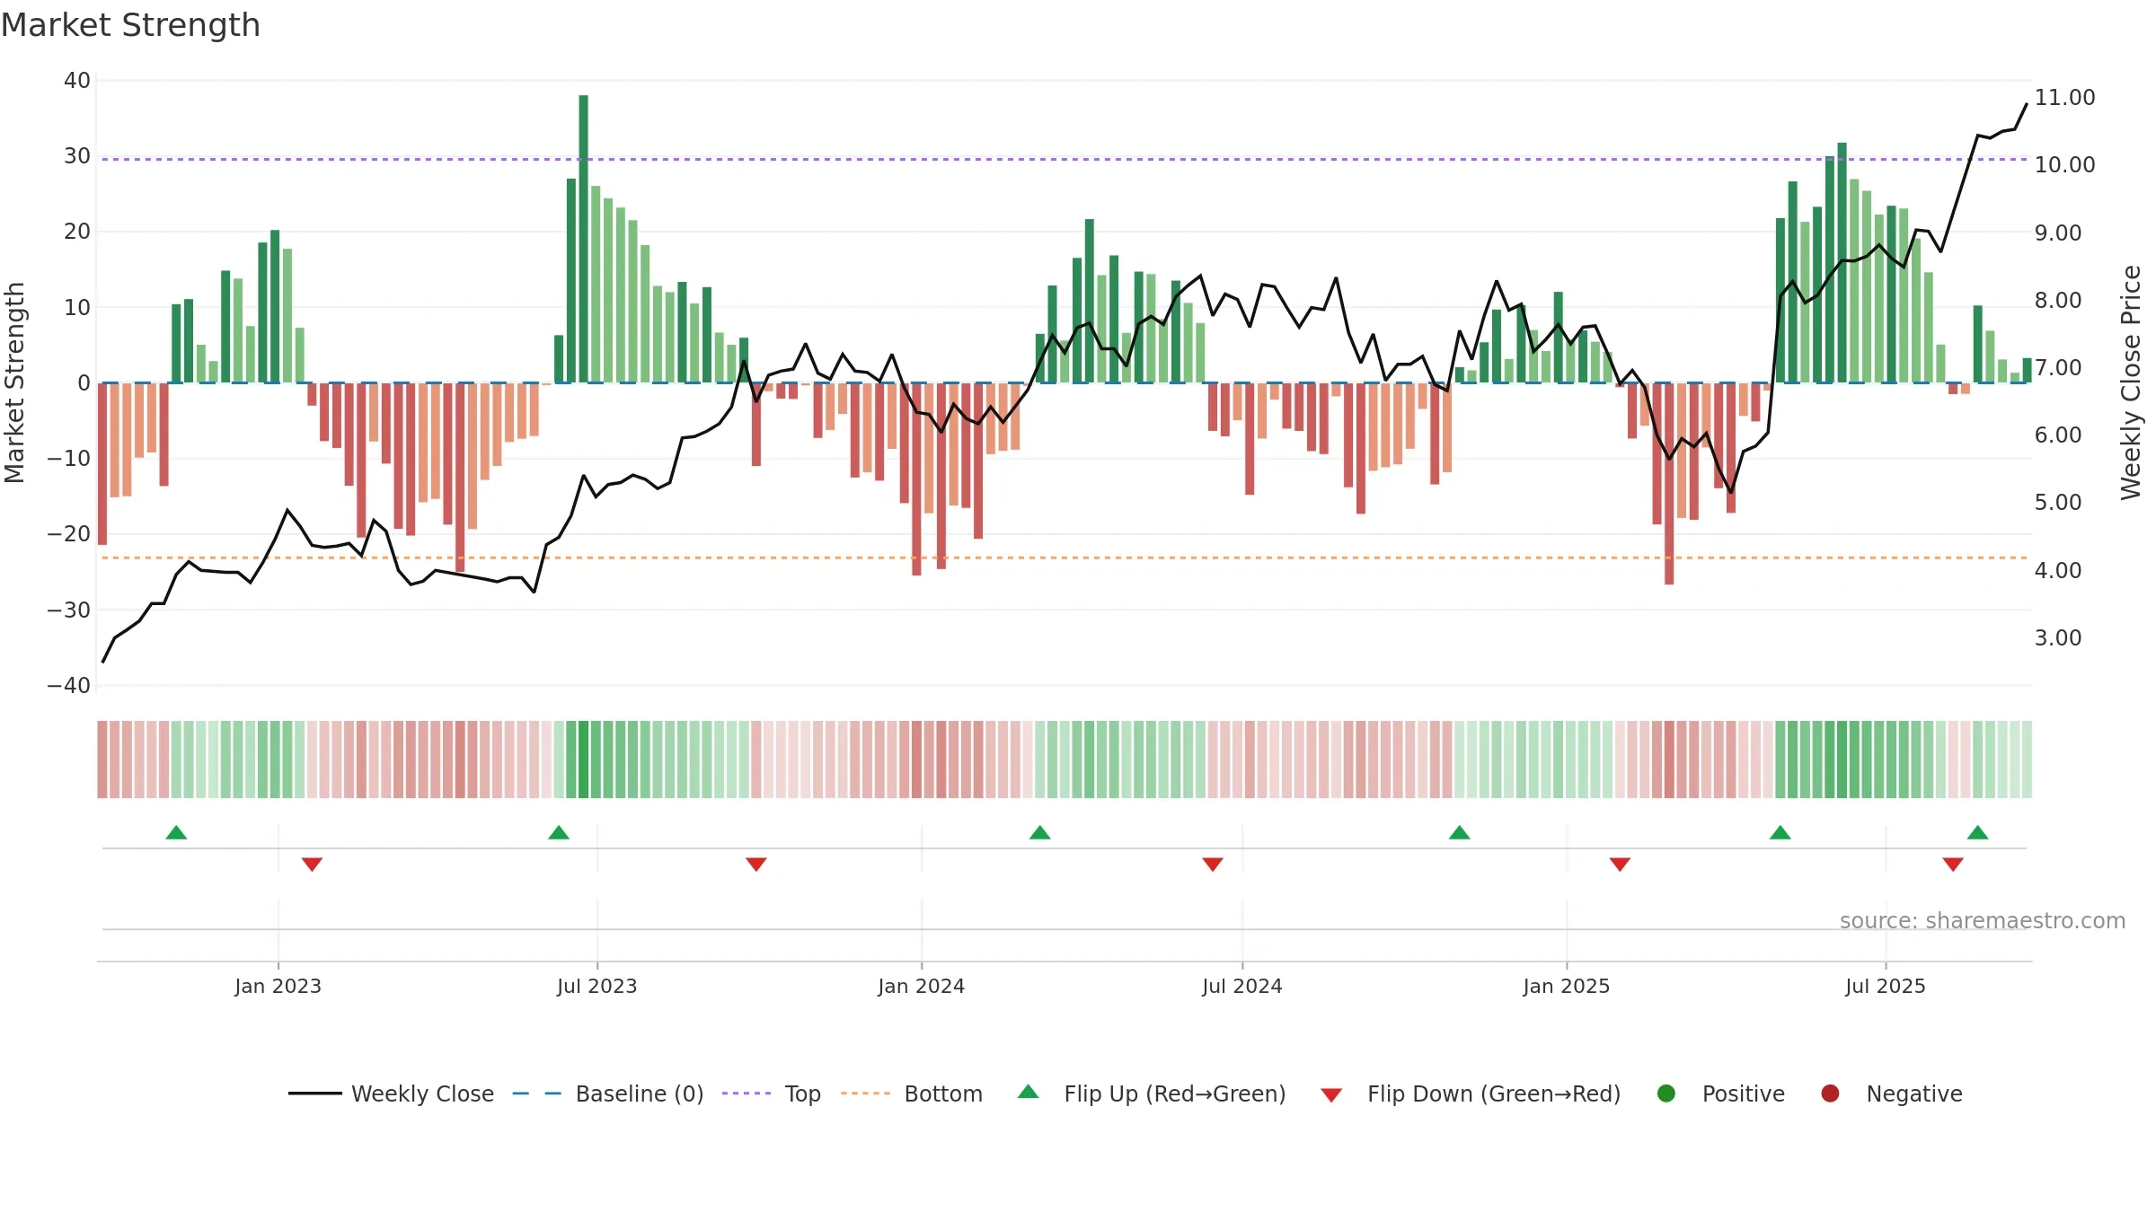Toggle the Weekly Close legend entry
Screen dimensions: 2156x1212
click(392, 1093)
